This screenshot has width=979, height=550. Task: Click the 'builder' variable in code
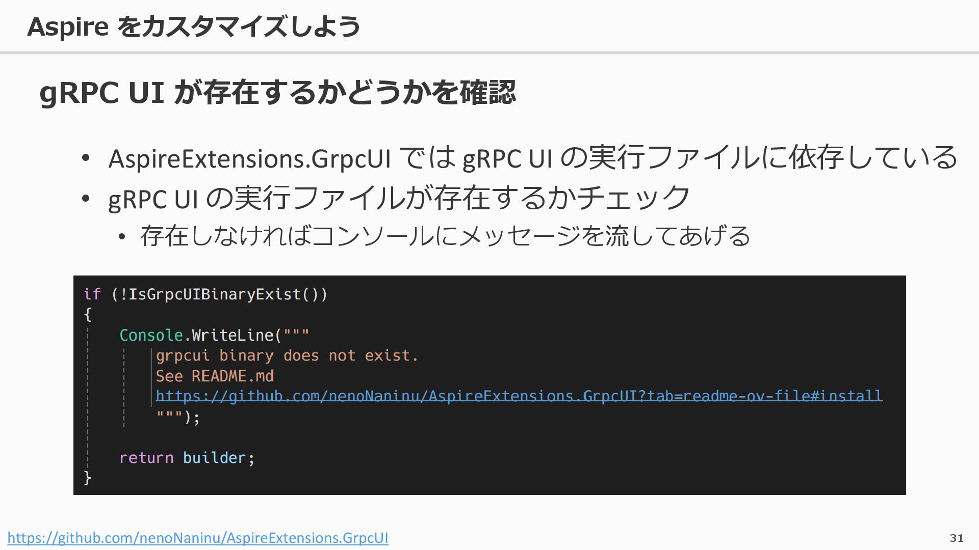(214, 458)
